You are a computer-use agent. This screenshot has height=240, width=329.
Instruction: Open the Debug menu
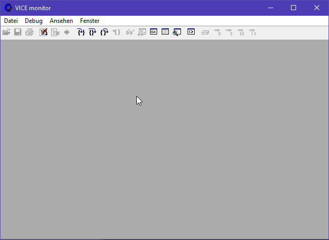tap(33, 21)
